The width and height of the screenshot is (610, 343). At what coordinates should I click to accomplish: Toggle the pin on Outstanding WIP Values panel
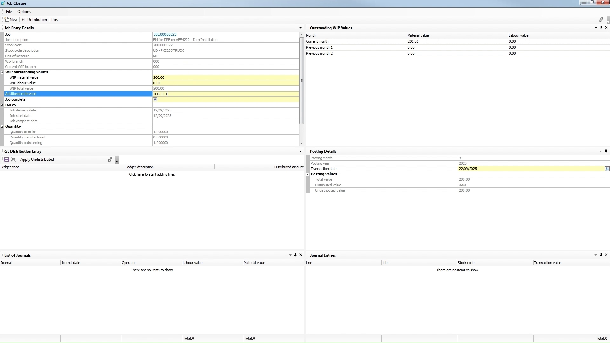[x=601, y=28]
